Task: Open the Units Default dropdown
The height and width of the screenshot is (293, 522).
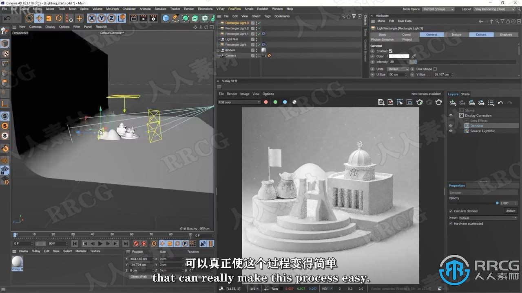Action: point(398,69)
